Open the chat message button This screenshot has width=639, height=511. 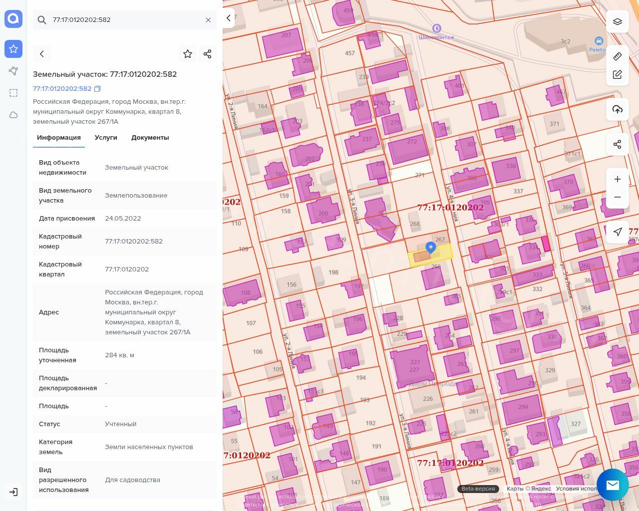[613, 485]
